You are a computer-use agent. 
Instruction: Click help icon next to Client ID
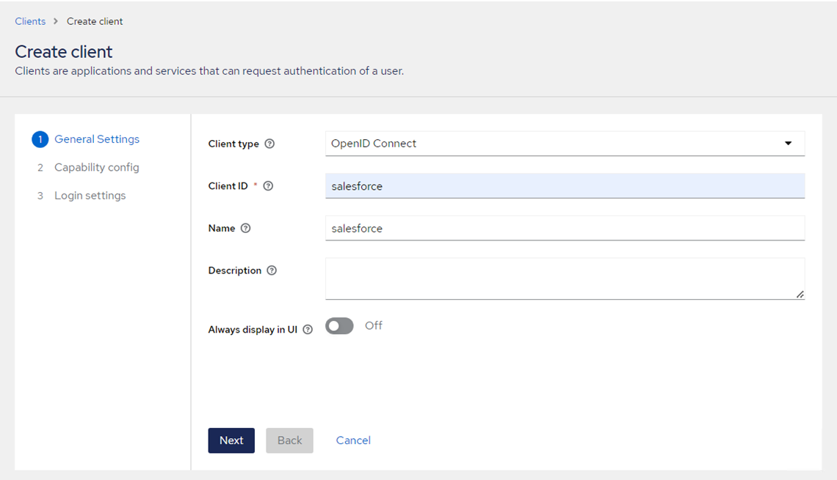[x=268, y=186]
